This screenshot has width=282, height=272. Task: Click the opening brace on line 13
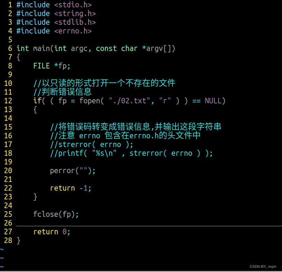pos(35,110)
